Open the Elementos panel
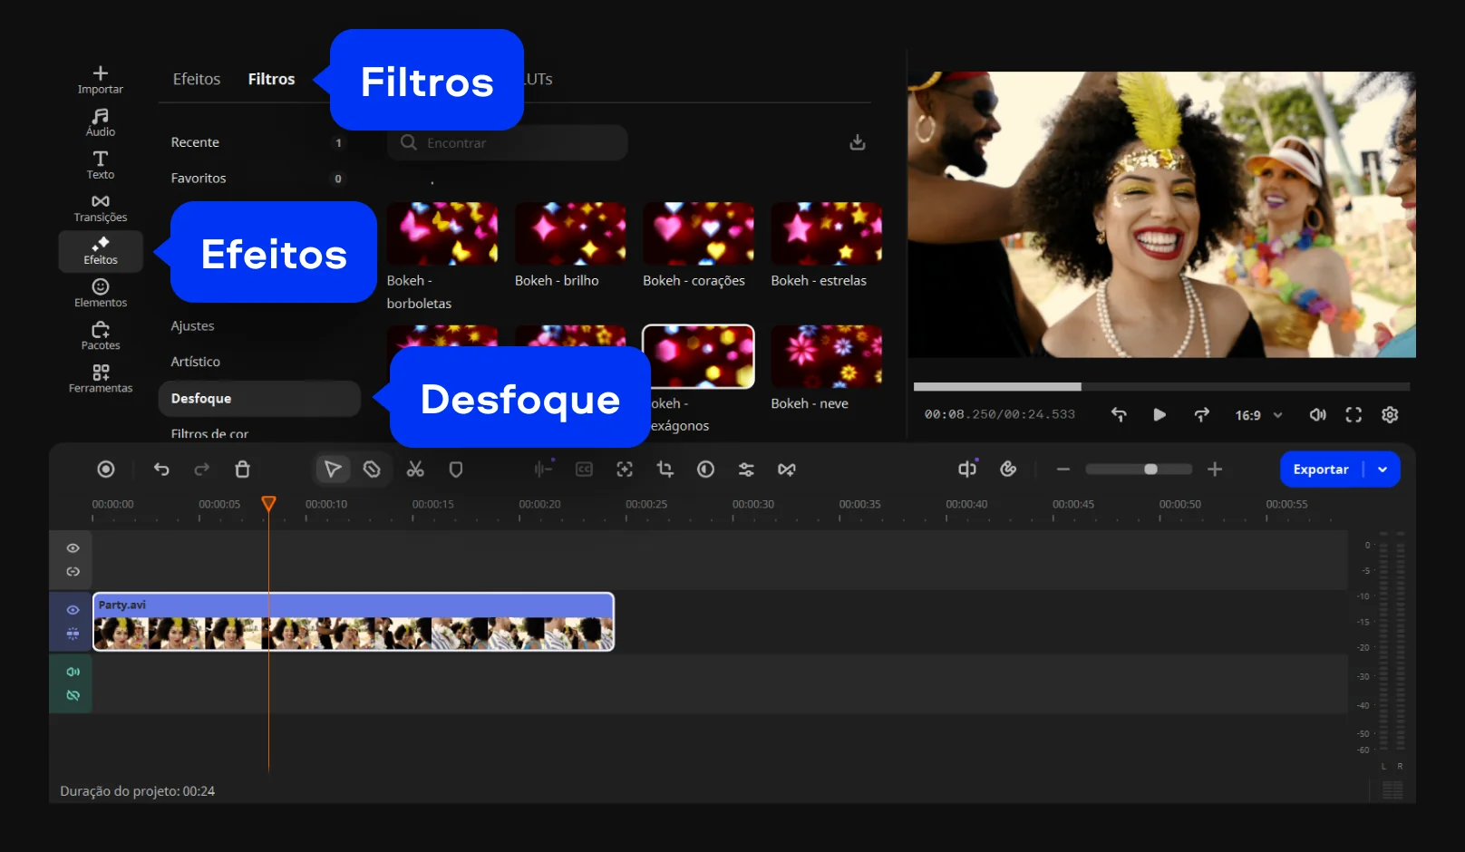 [x=100, y=292]
